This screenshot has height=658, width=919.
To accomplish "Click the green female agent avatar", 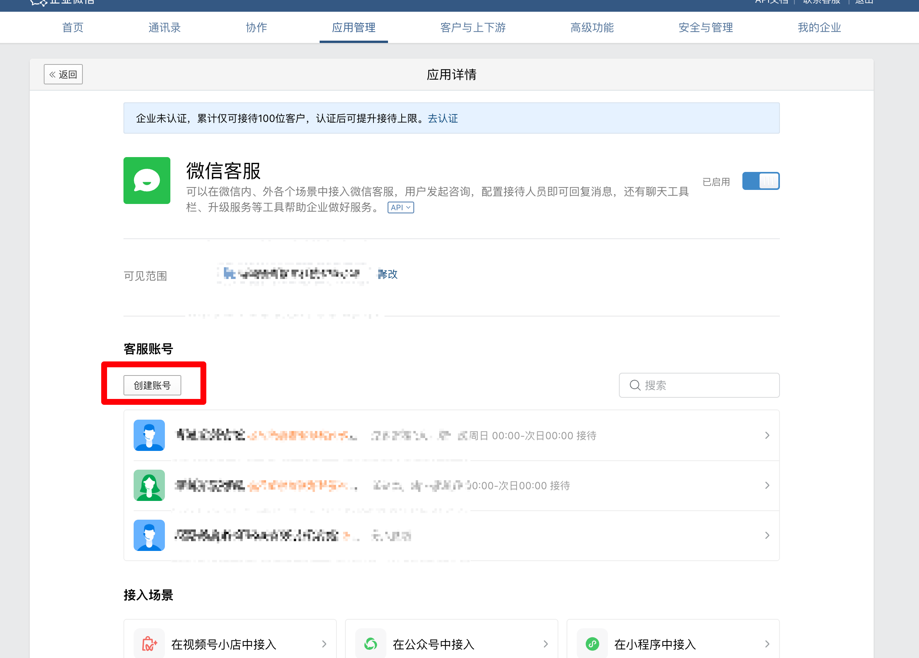I will (149, 485).
